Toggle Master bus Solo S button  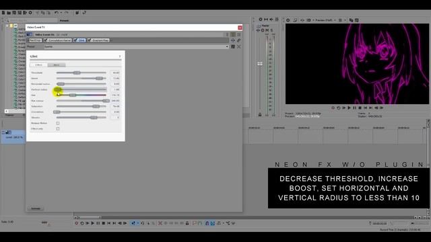[271, 30]
